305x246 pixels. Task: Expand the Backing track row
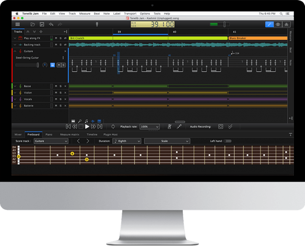coord(15,45)
